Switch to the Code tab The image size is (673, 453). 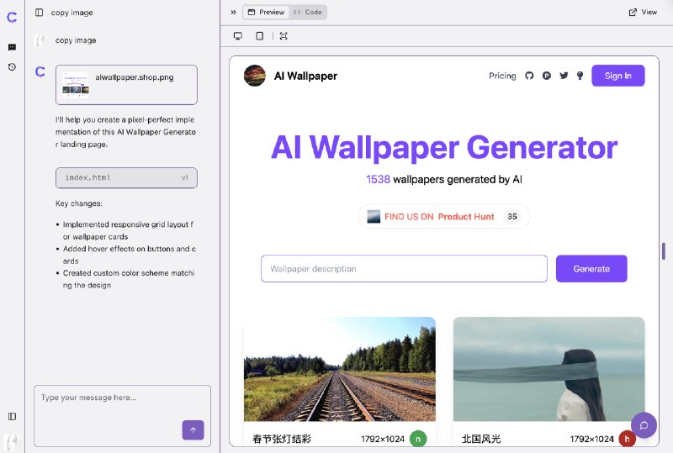tap(307, 12)
